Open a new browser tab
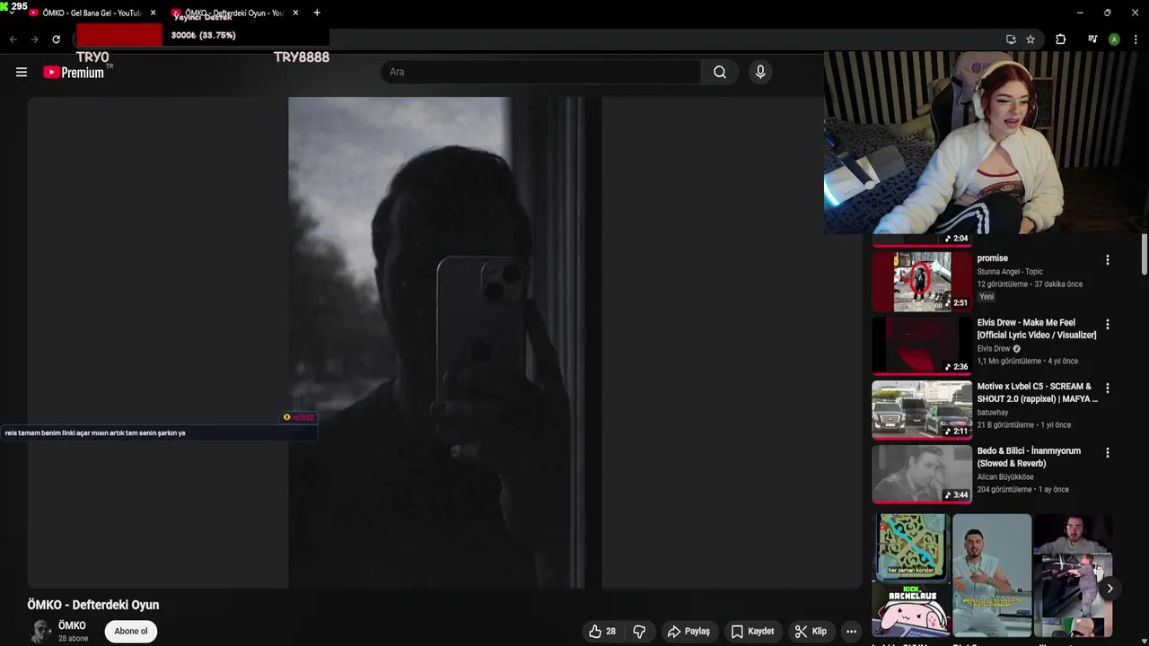This screenshot has height=646, width=1149. (317, 13)
